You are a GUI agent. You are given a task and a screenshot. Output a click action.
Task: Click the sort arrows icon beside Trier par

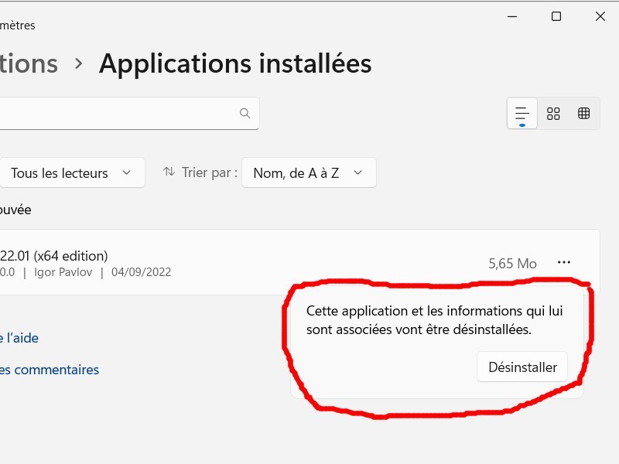[169, 172]
